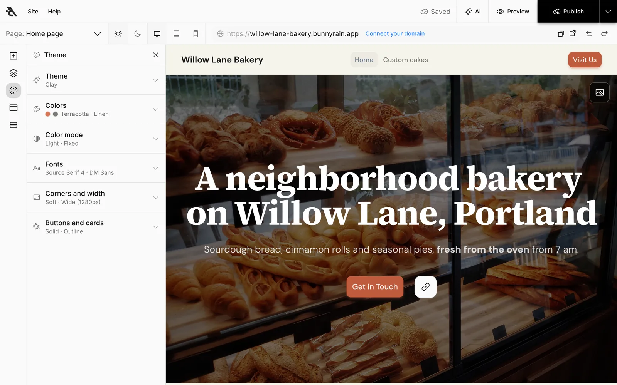Select the Home nav item

pos(364,60)
